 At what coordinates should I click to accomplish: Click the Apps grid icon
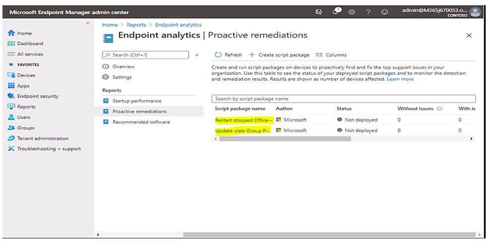click(x=11, y=86)
